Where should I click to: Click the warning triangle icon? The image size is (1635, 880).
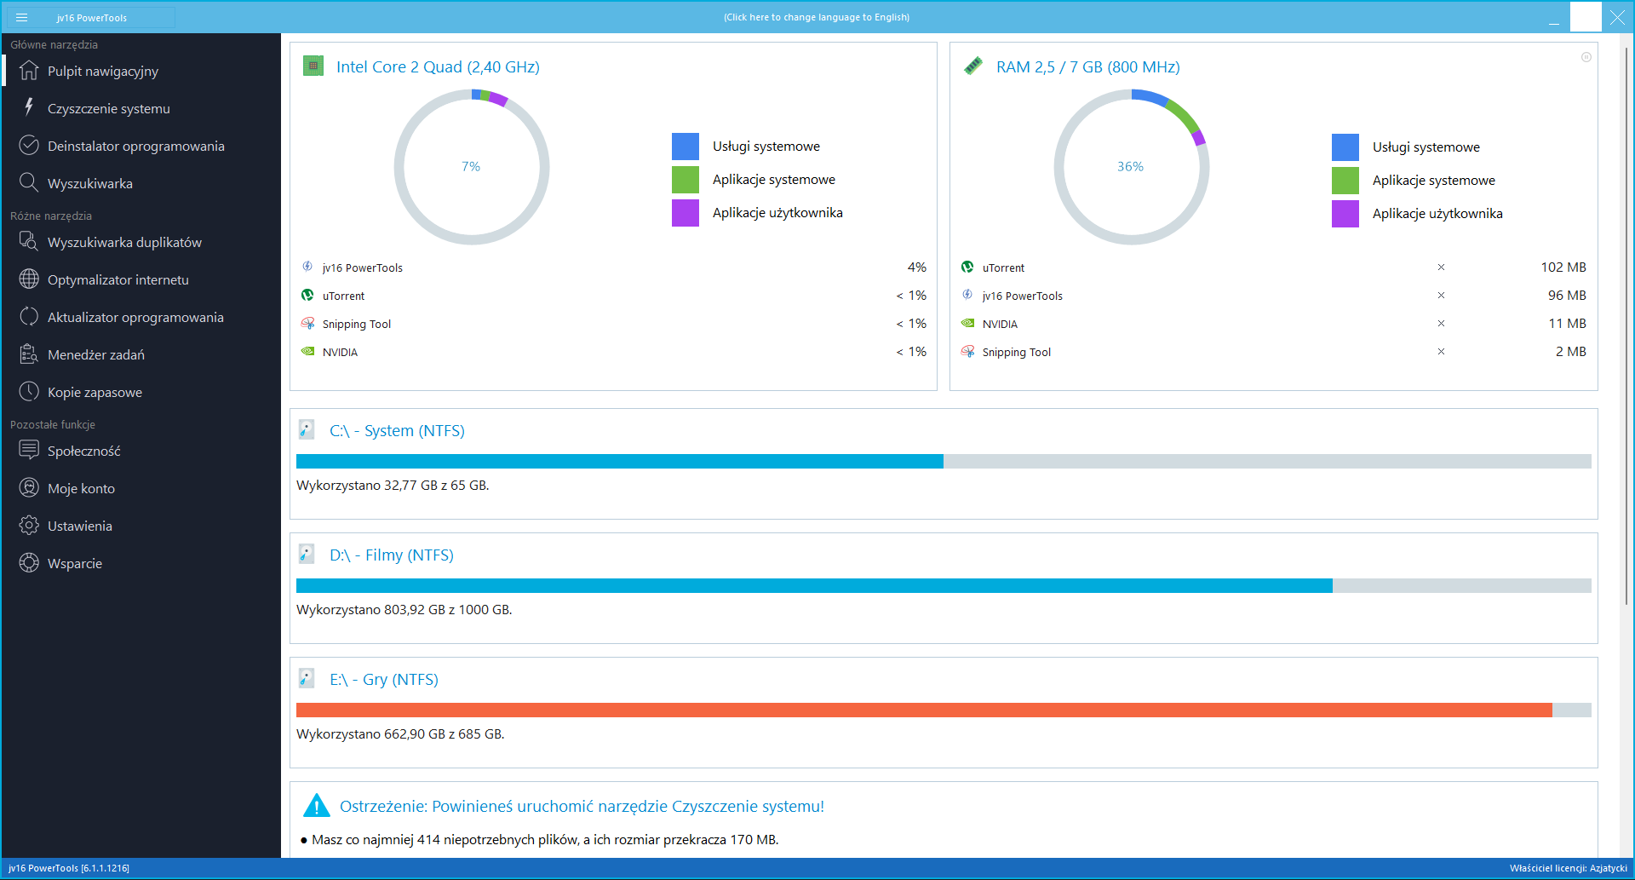click(317, 805)
